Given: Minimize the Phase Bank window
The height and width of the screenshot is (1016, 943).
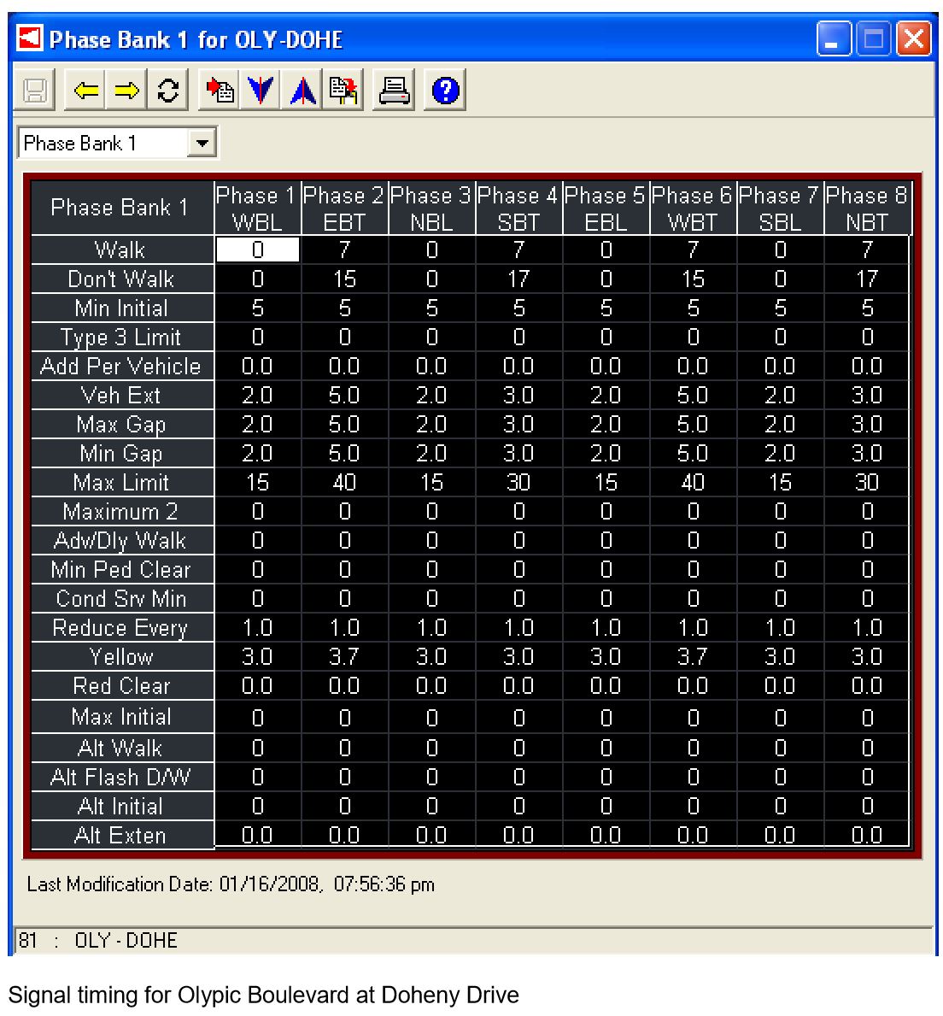Looking at the screenshot, I should (x=834, y=38).
